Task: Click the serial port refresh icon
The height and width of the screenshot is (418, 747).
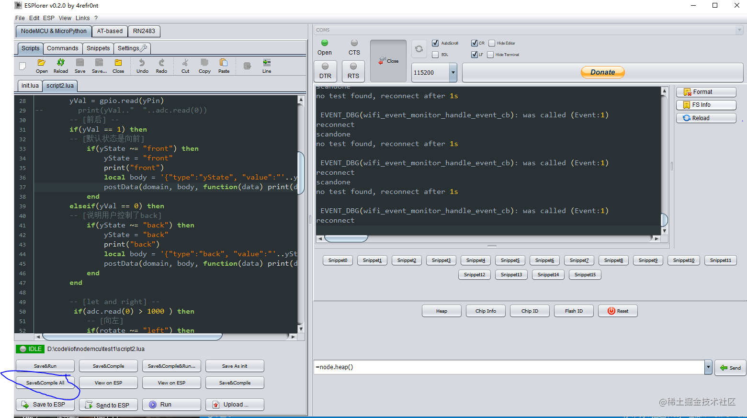Action: coord(419,49)
